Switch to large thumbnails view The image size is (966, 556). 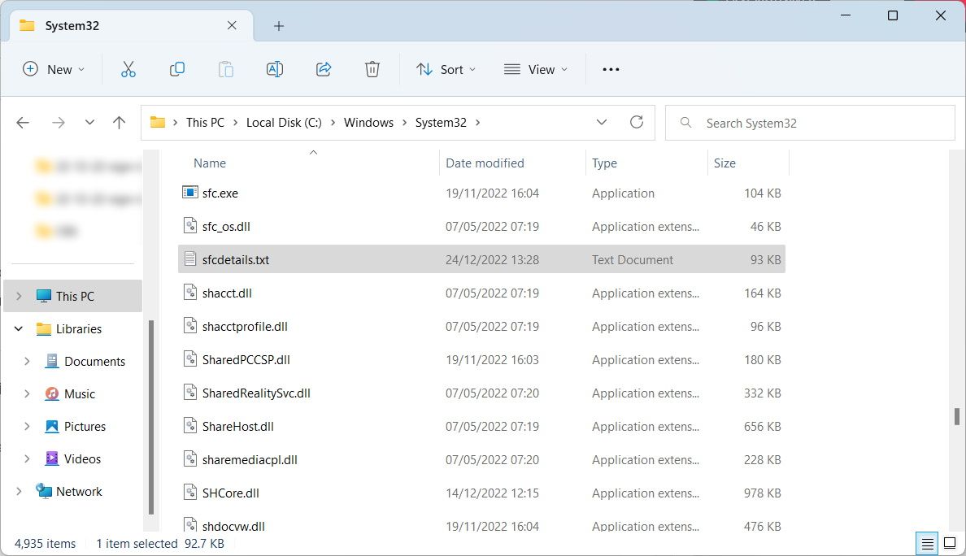pos(950,543)
